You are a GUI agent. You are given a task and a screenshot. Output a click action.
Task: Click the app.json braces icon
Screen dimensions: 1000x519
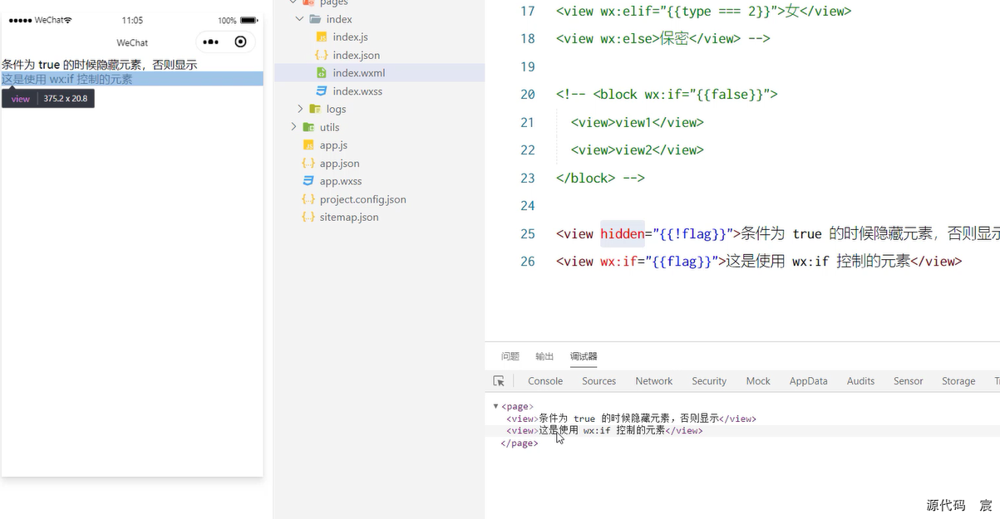point(308,164)
